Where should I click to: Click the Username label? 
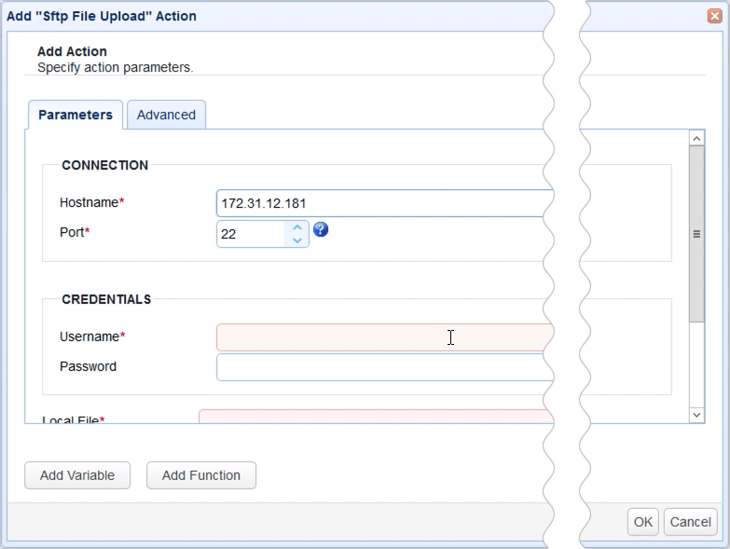pyautogui.click(x=90, y=336)
